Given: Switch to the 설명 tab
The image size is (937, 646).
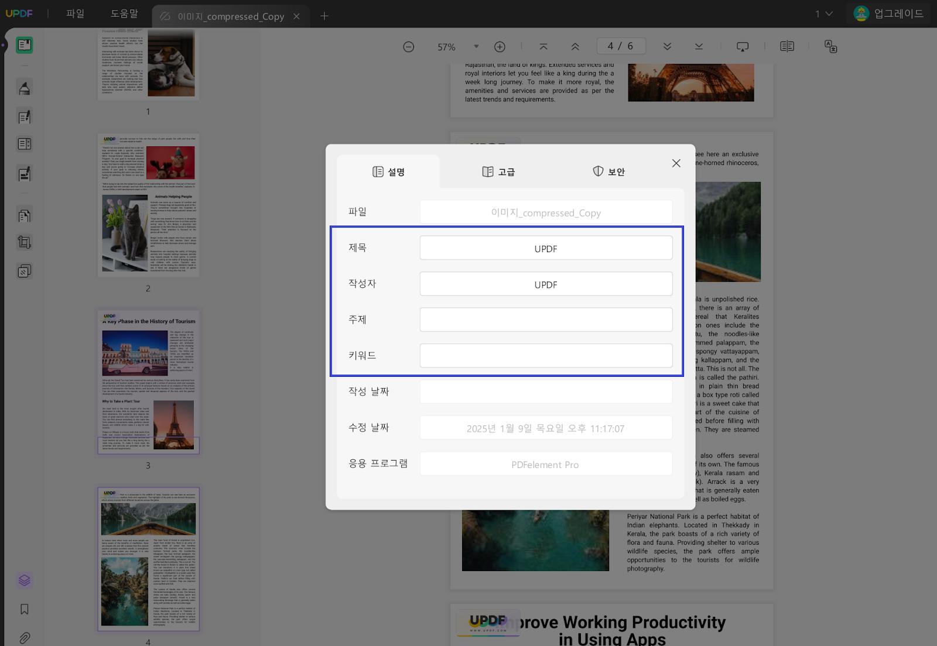Looking at the screenshot, I should click(x=388, y=171).
